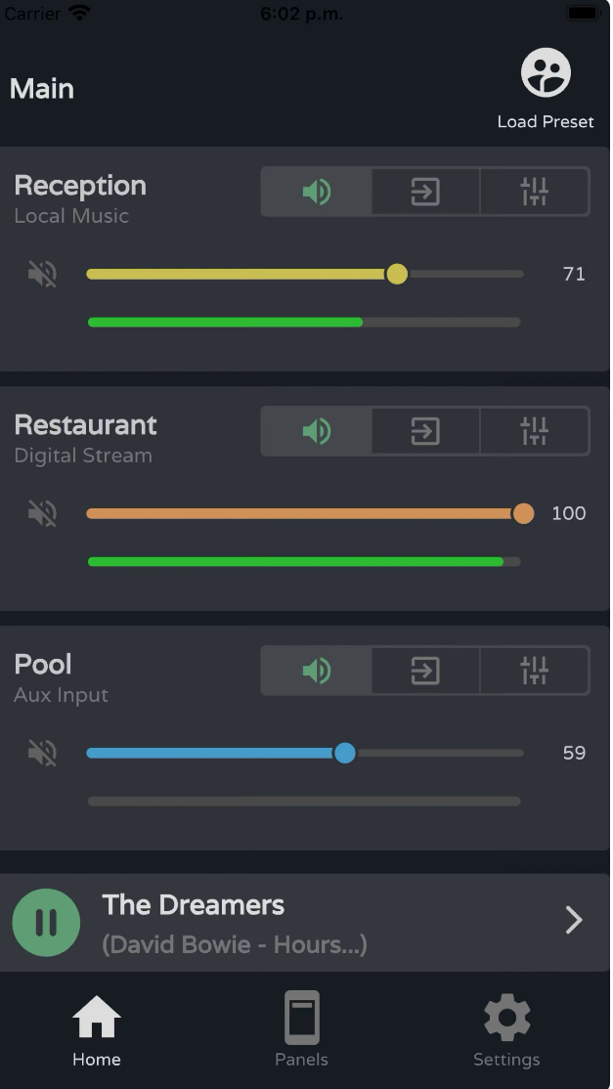Open Reception source input icon
This screenshot has width=613, height=1089.
click(425, 192)
